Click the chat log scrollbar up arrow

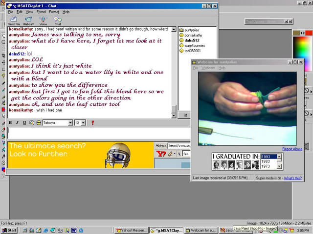[x=174, y=29]
